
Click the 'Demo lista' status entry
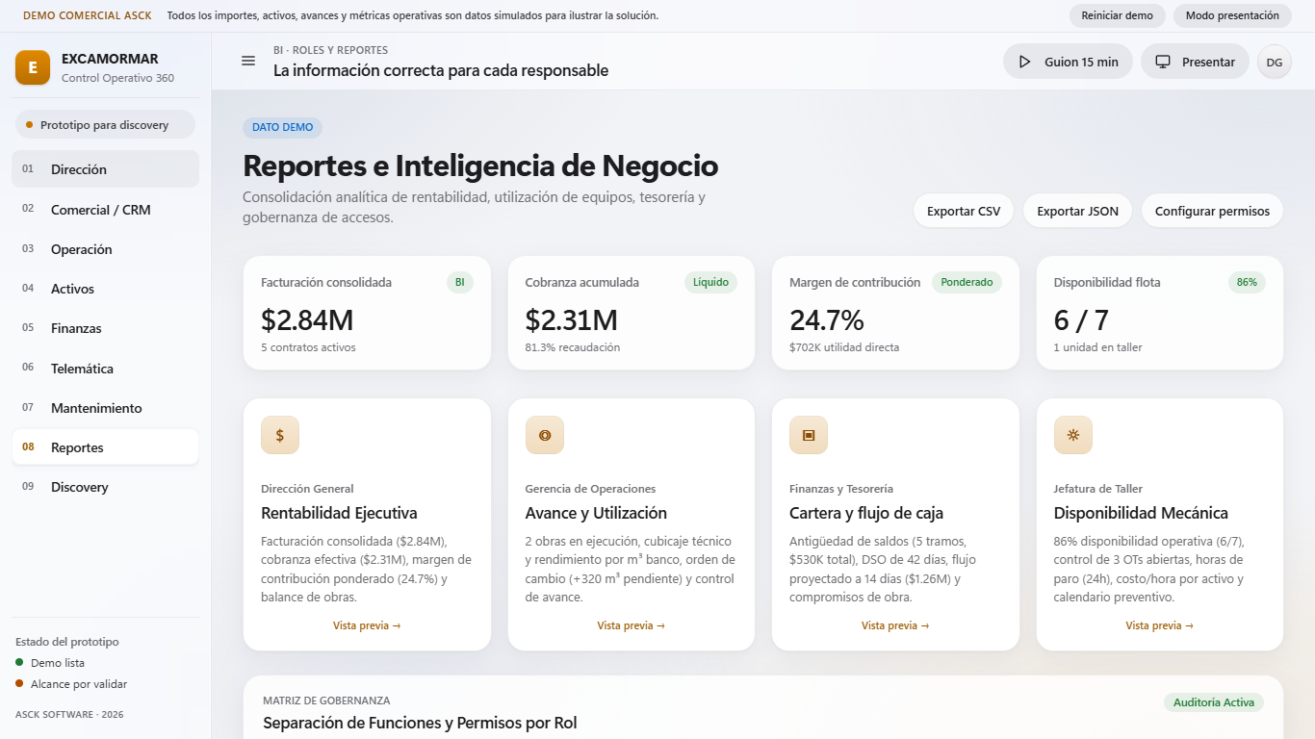coord(50,663)
